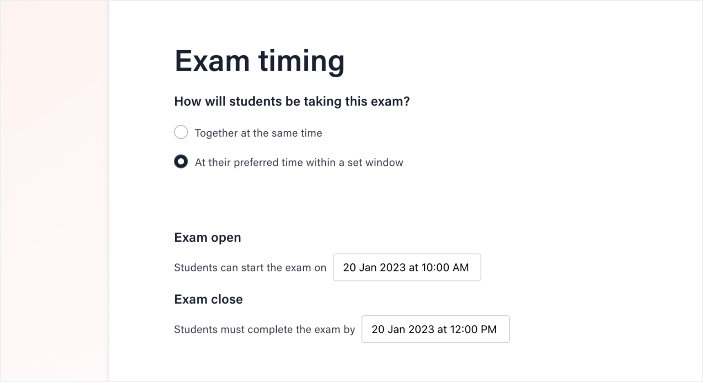Click "How will students be taking this exam?" text
Viewport: 703px width, 382px height.
(291, 101)
